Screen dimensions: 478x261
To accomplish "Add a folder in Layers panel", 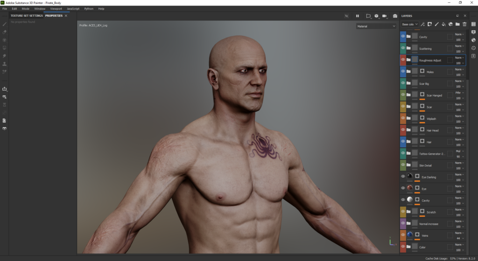I will click(x=457, y=24).
